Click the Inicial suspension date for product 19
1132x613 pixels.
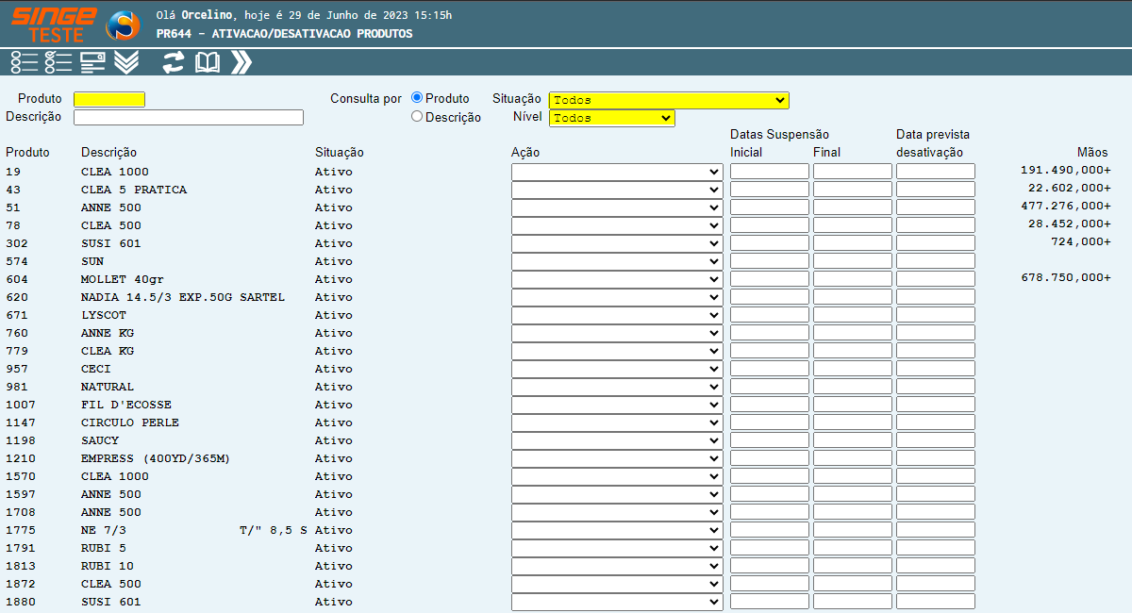pyautogui.click(x=770, y=172)
